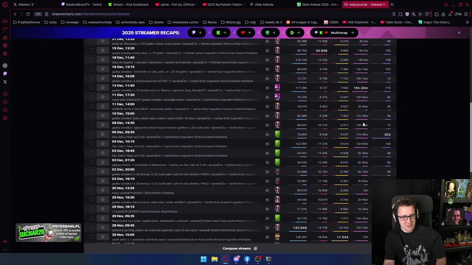Open the iphone bookmark folder
The image size is (472, 265).
click(x=156, y=22)
